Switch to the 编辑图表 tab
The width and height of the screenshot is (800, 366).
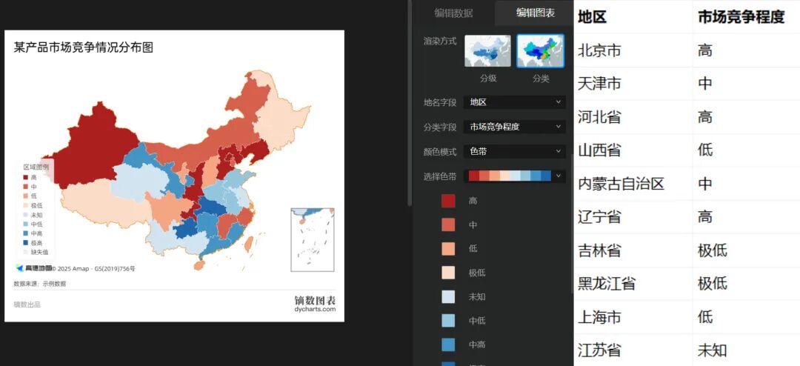536,13
